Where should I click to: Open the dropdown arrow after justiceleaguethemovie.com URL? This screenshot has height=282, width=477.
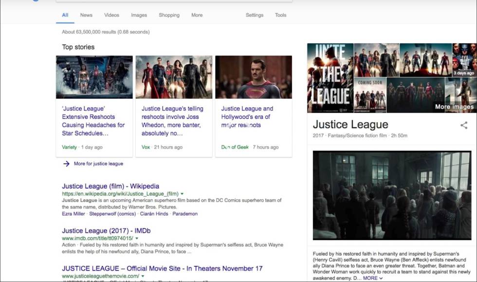143,276
